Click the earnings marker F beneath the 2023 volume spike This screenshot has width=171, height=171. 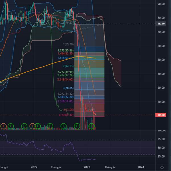pyautogui.click(x=91, y=126)
